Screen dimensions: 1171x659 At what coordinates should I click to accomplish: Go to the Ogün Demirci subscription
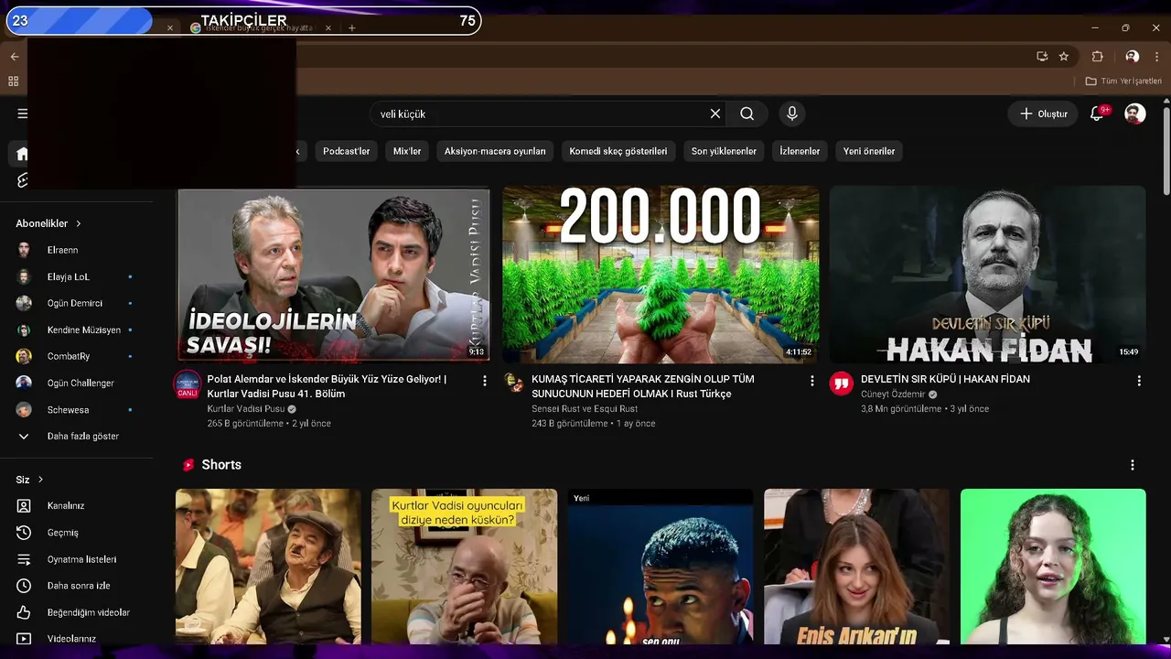[x=76, y=303]
